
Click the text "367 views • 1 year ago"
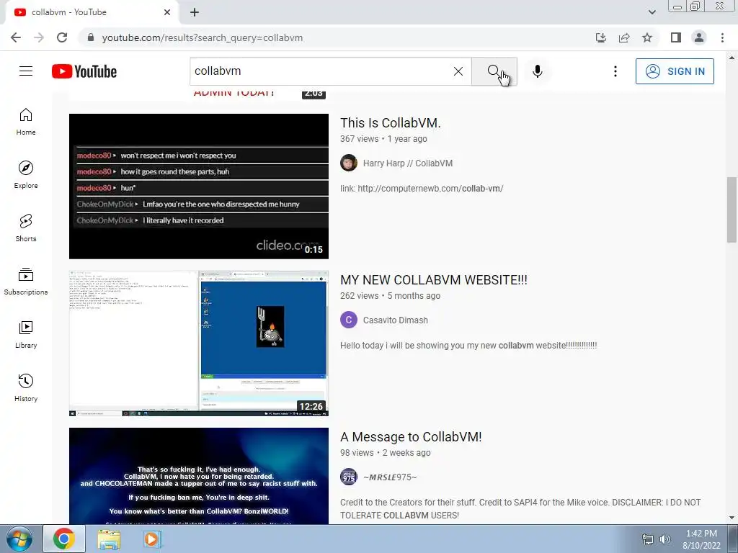[383, 139]
